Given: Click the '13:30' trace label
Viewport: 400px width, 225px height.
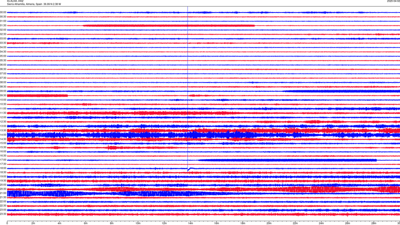Looking at the screenshot, I should 3,130.
